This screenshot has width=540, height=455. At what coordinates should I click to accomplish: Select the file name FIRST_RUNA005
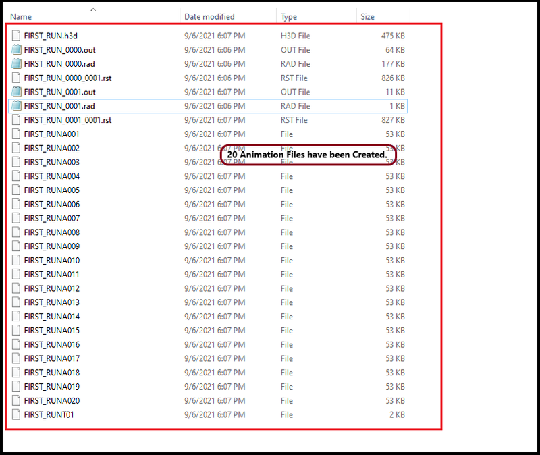coord(52,190)
